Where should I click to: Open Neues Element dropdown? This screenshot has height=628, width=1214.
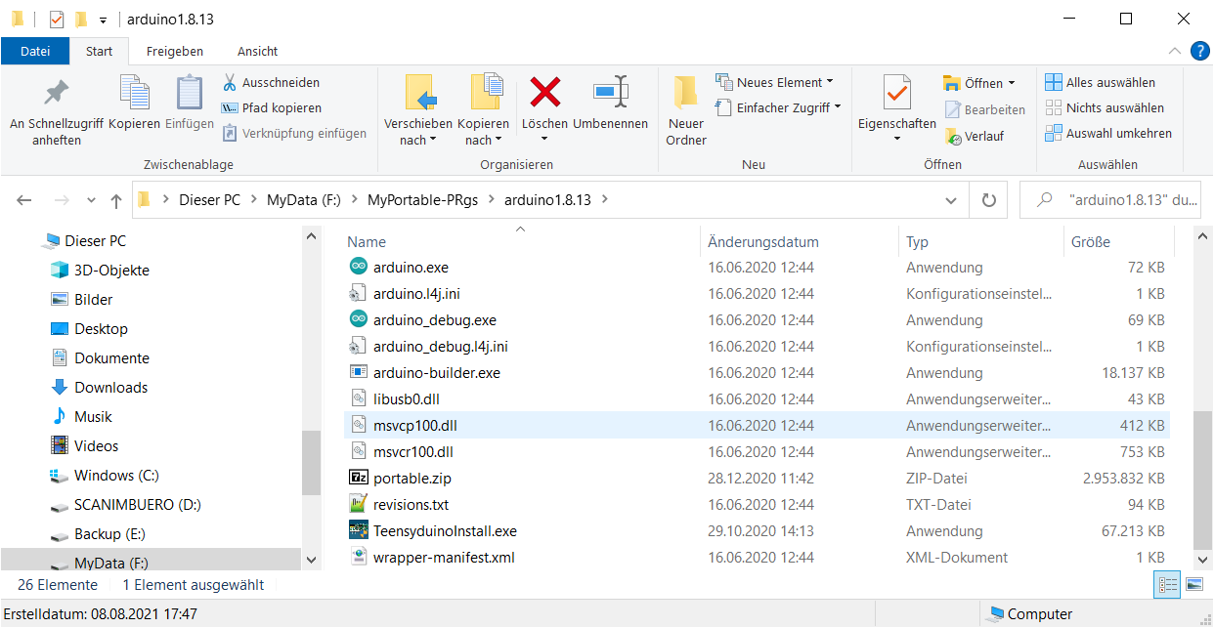pos(774,82)
